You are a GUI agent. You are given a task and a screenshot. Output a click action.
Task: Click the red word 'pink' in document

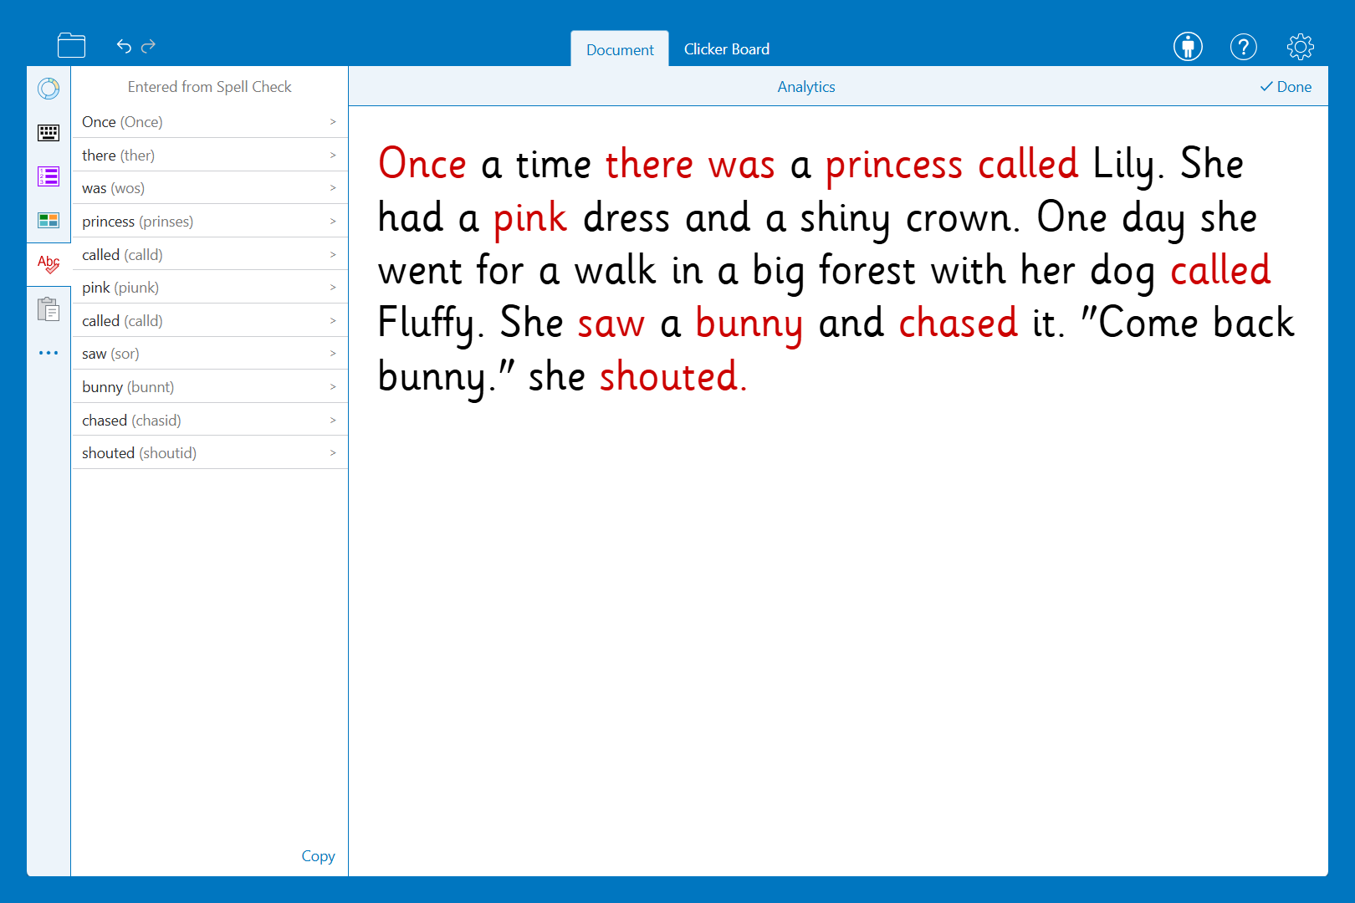pyautogui.click(x=530, y=219)
